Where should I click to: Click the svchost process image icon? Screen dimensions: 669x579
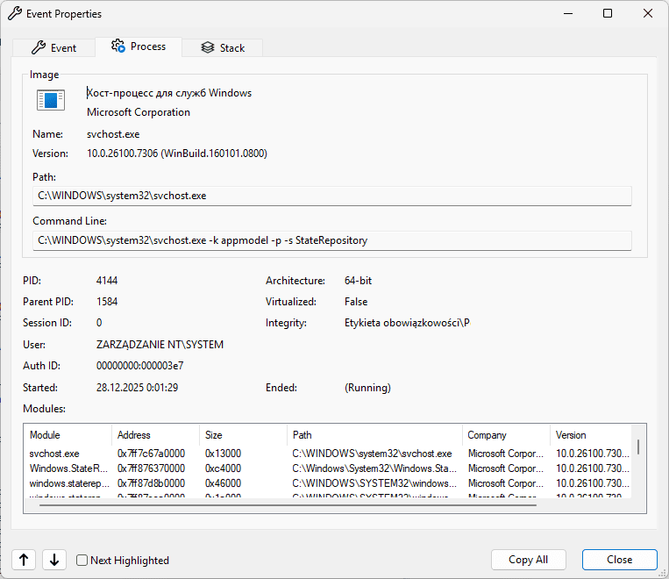point(51,100)
